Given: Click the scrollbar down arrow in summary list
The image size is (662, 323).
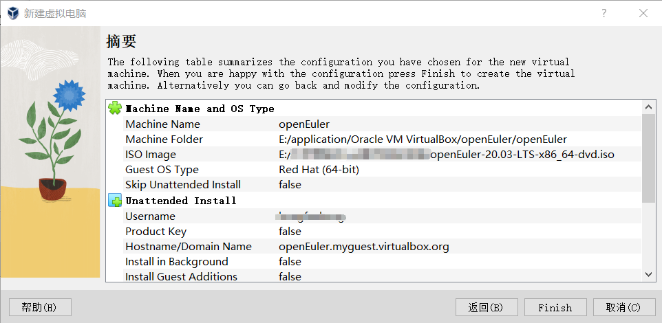Looking at the screenshot, I should (x=649, y=274).
